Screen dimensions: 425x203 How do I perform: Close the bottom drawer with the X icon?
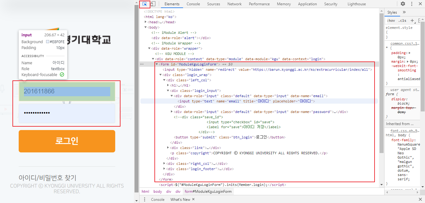(420, 200)
